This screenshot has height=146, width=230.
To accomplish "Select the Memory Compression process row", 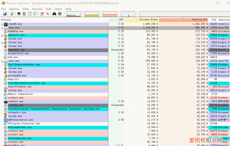I will tap(115, 94).
